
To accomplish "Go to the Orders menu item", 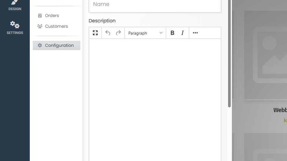I will [52, 15].
